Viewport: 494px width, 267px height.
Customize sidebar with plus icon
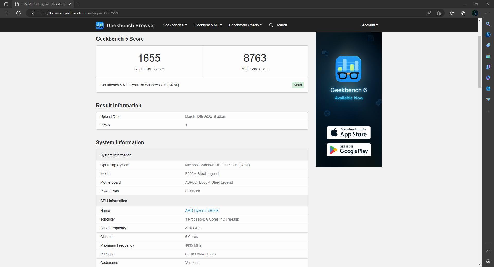point(488,111)
